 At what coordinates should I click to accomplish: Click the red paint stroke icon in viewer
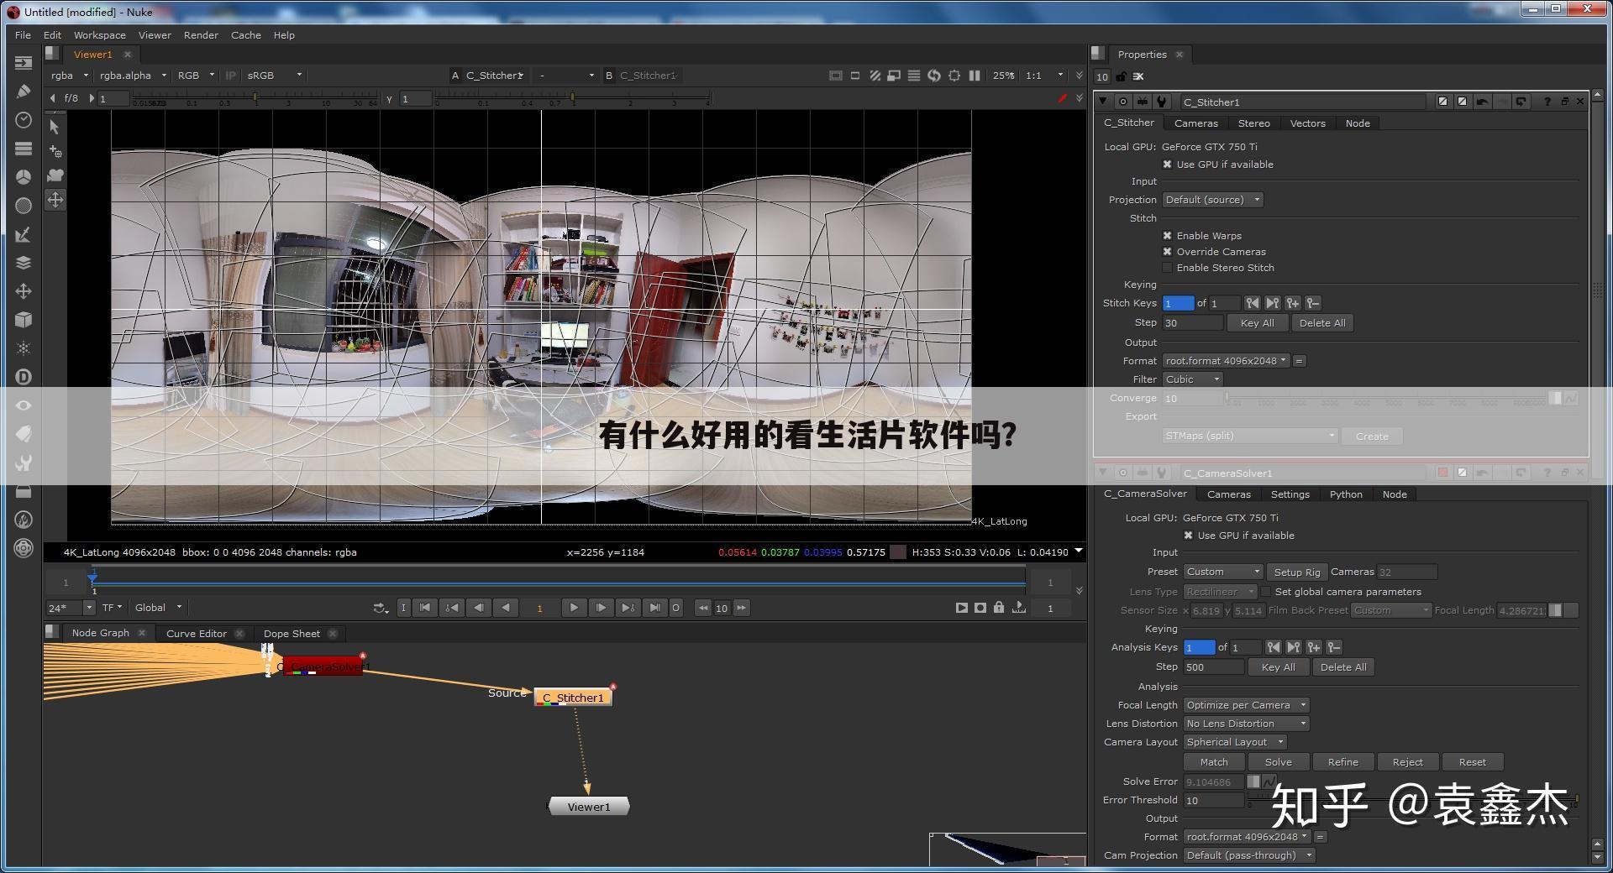[x=1063, y=98]
